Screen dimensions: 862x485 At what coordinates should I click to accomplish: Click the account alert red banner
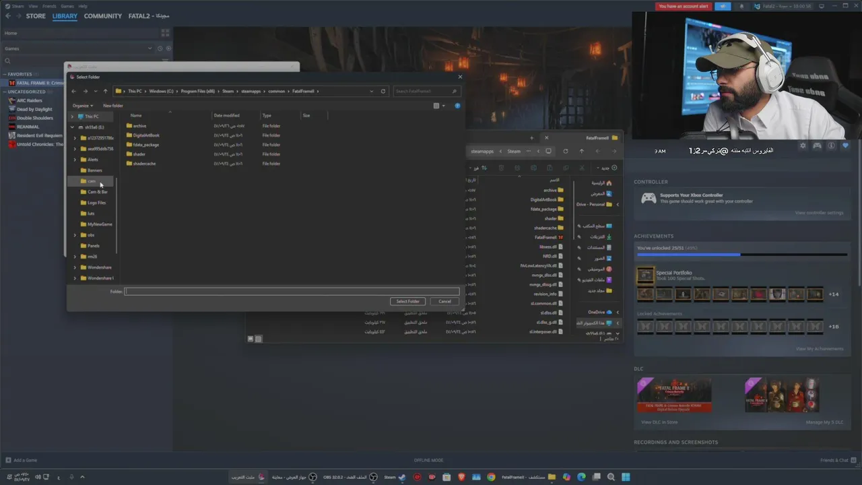tap(684, 6)
